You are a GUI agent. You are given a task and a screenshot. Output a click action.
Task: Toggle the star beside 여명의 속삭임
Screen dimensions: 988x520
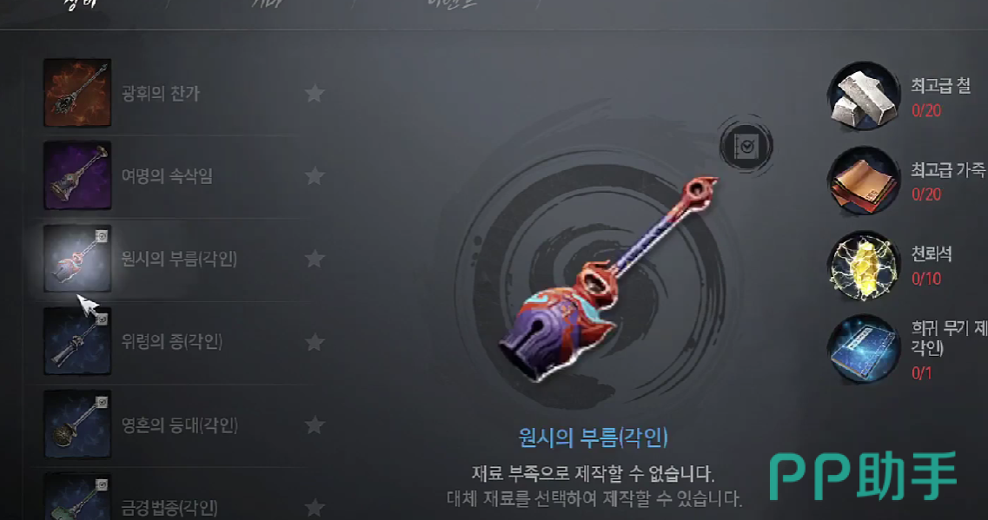[x=315, y=176]
